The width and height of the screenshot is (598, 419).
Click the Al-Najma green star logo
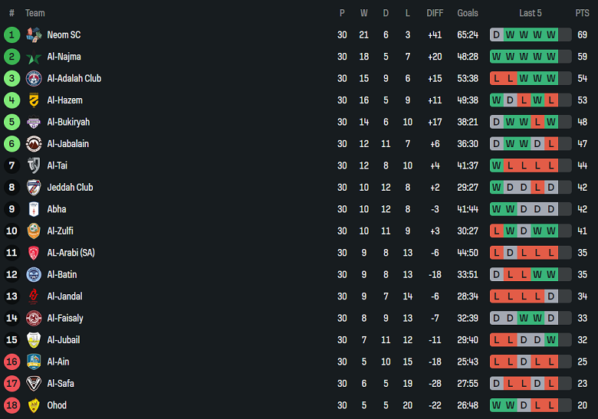point(34,57)
